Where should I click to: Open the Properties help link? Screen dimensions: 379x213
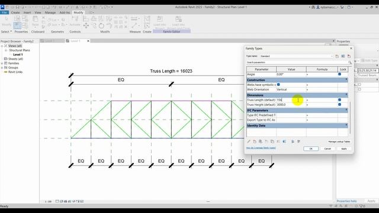(346, 201)
